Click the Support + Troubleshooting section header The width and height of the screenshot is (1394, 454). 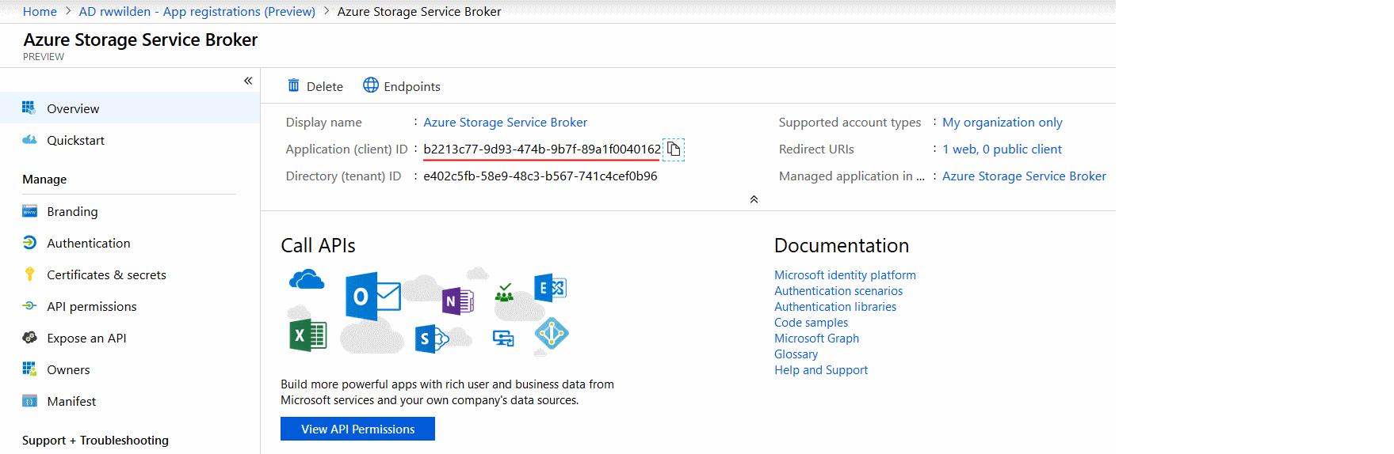pyautogui.click(x=95, y=440)
